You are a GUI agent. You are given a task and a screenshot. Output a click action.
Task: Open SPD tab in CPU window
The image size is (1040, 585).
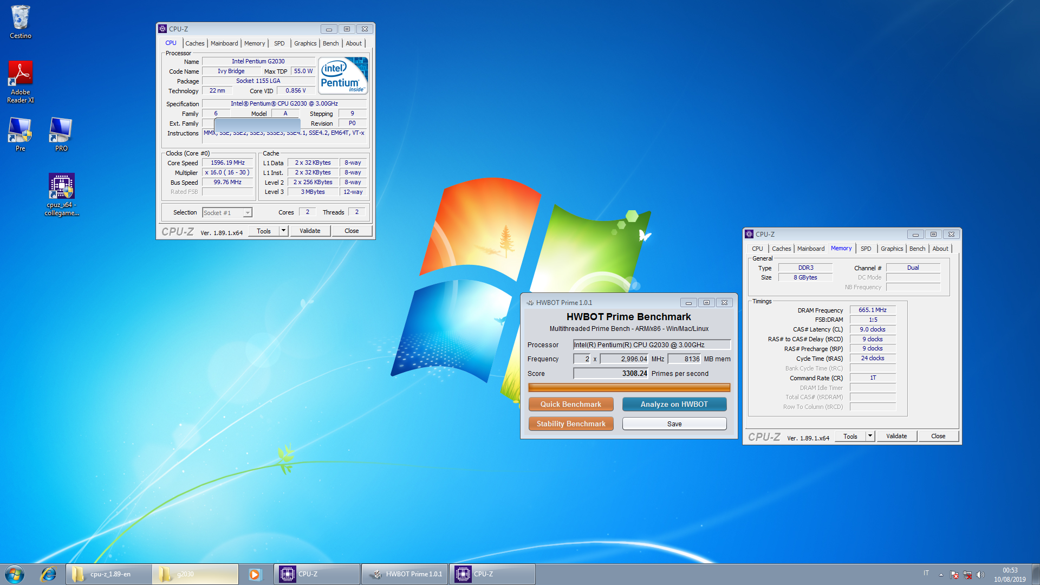tap(279, 43)
